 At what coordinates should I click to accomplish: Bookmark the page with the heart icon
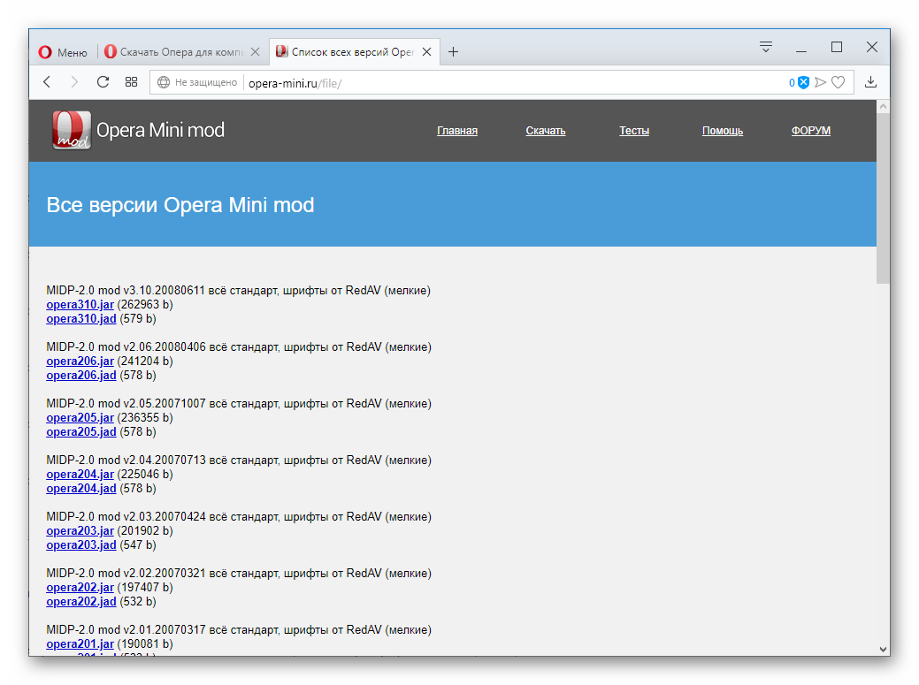pyautogui.click(x=839, y=82)
